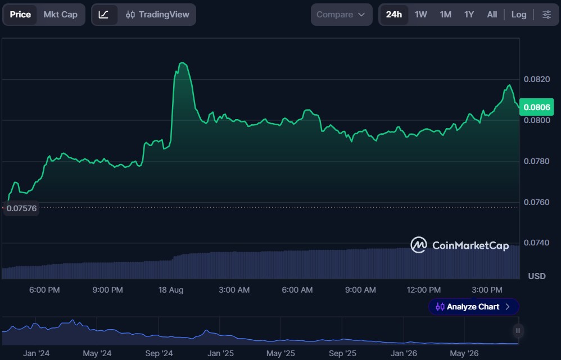Toggle Log scale
This screenshot has height=360, width=561.
point(519,15)
